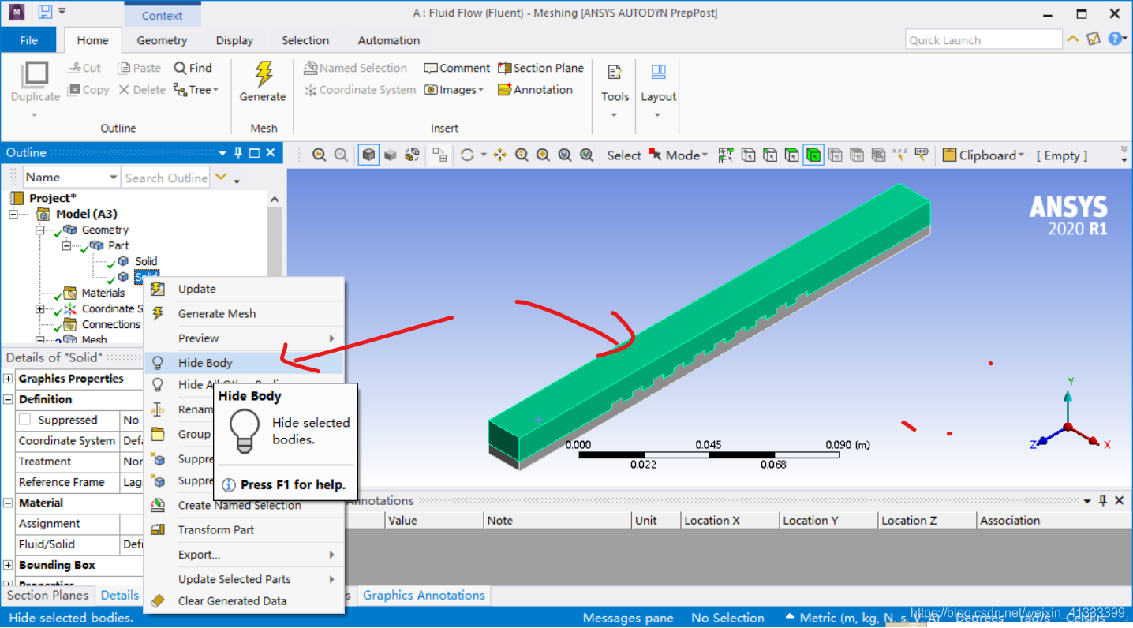Click Smart Select icon after Mode
Screen dimensions: 1133x628
(x=726, y=155)
